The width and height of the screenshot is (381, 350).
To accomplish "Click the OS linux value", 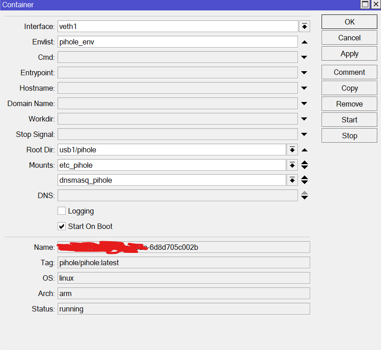I will coord(184,278).
